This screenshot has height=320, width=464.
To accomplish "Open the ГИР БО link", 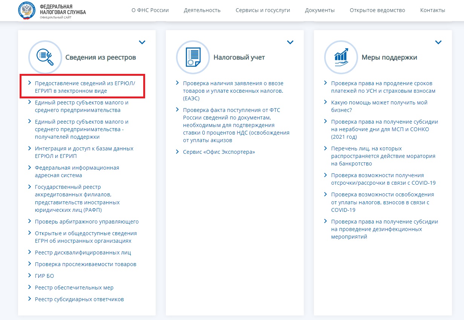I will (x=44, y=276).
